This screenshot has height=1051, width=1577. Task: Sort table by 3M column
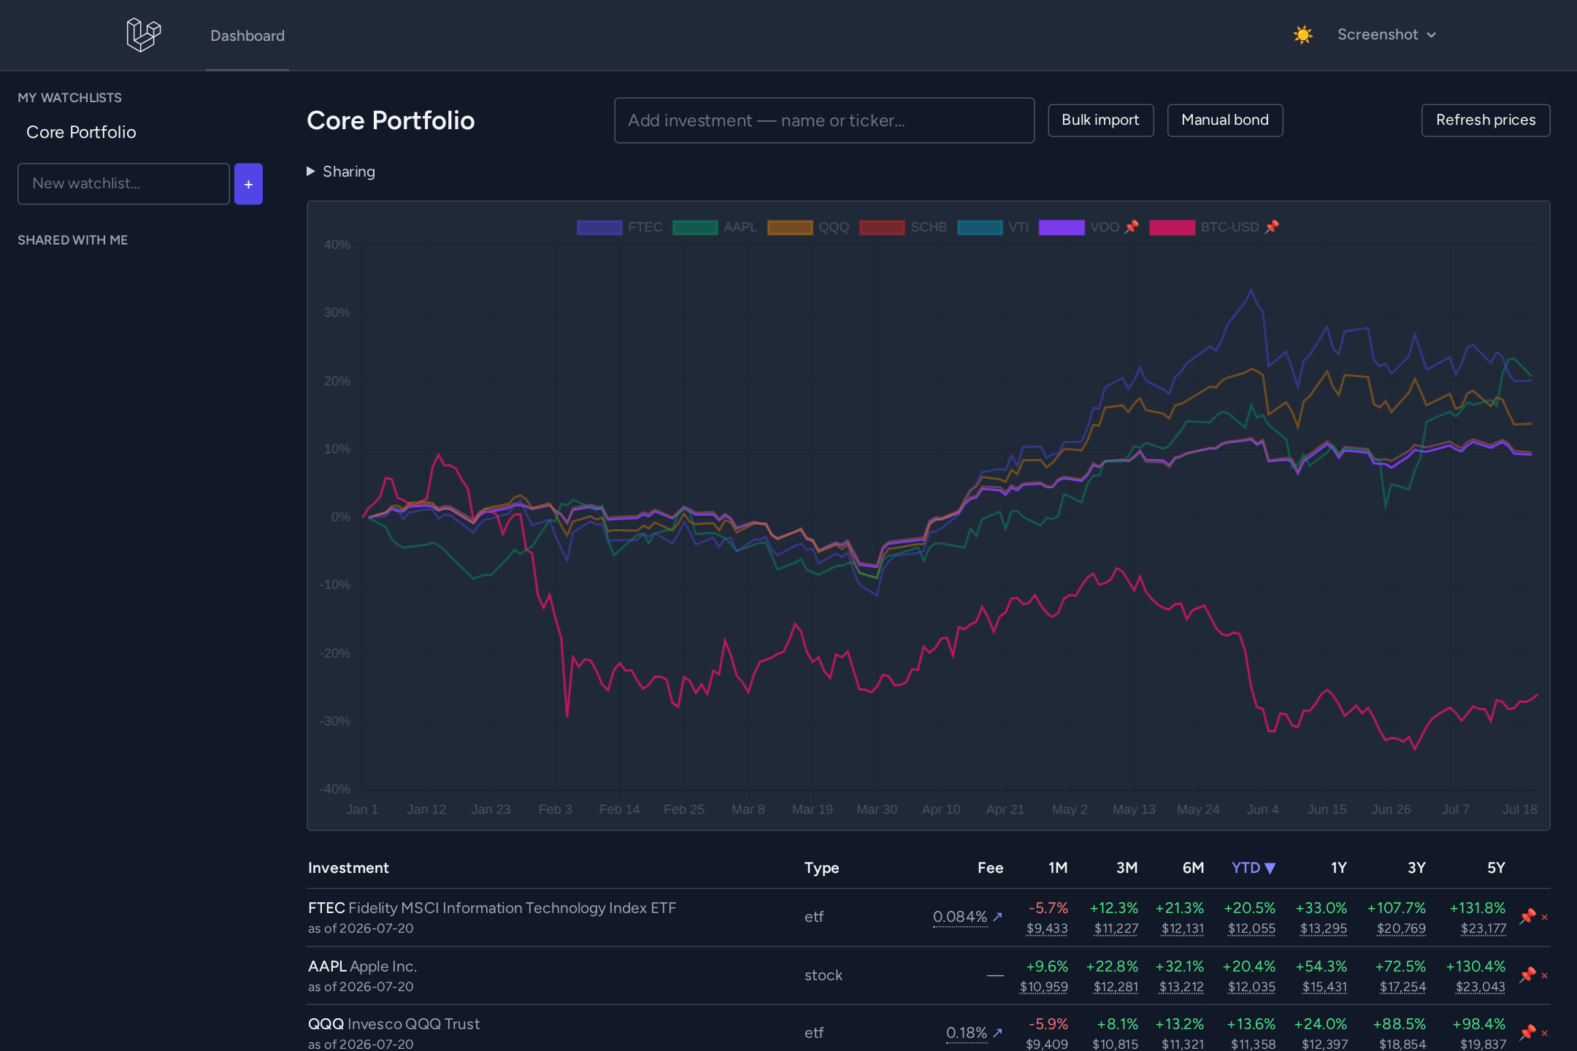(x=1127, y=868)
